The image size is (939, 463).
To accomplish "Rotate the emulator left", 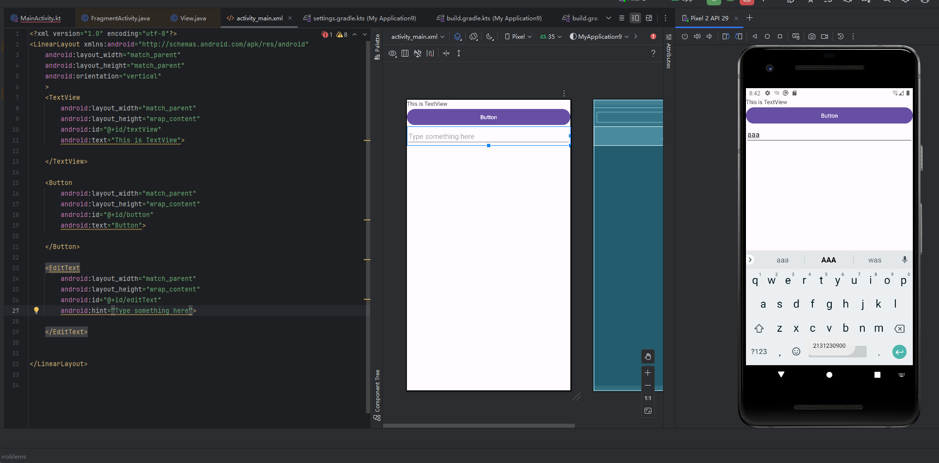I will click(726, 36).
